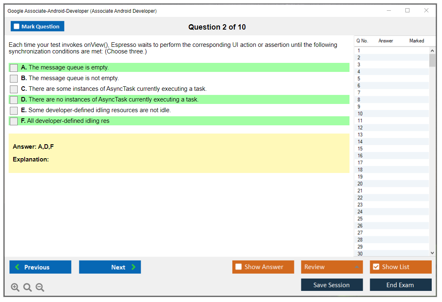The width and height of the screenshot is (442, 302).
Task: Jump to question 15 in list
Action: (x=360, y=149)
